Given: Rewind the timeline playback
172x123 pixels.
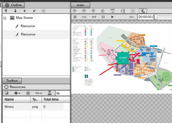Looking at the screenshot, I should [94, 17].
